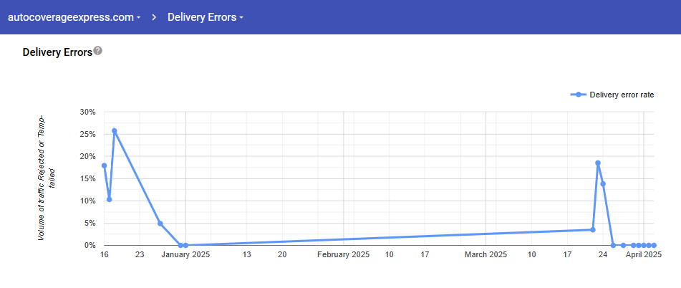Click the March data point at about 14%
The width and height of the screenshot is (681, 288).
click(x=603, y=183)
